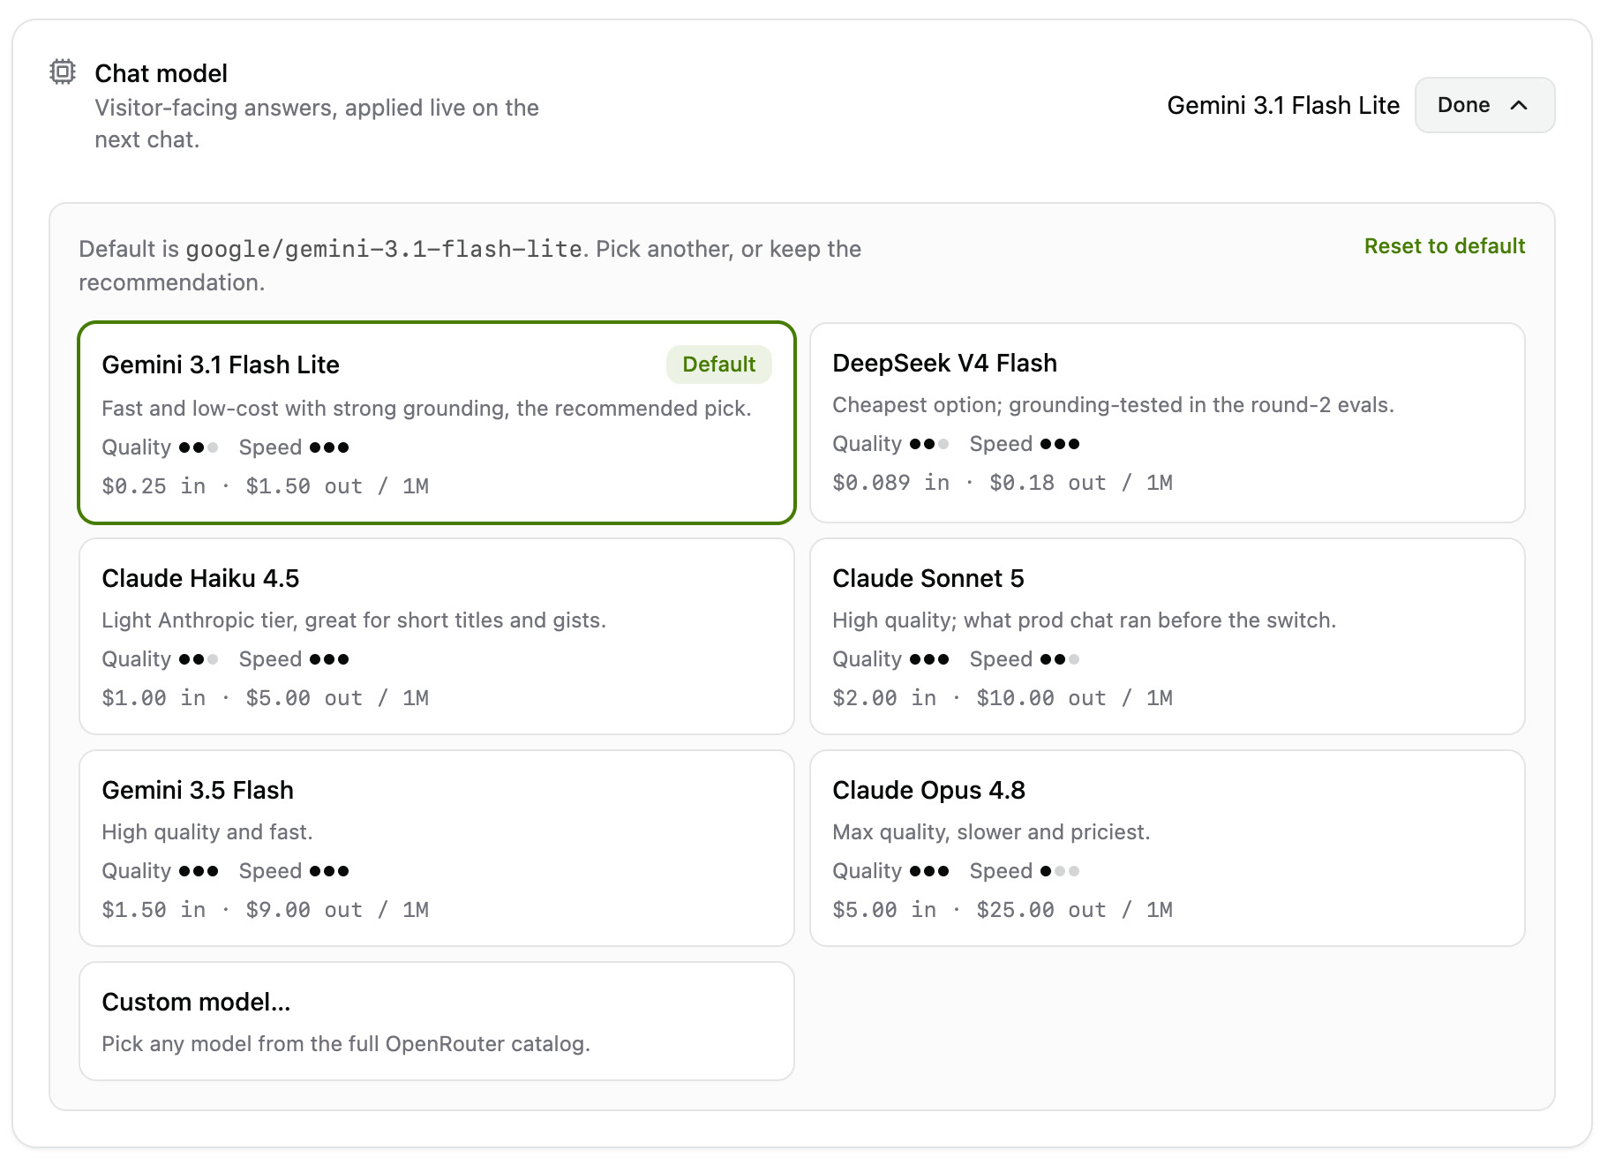The width and height of the screenshot is (1615, 1165).
Task: Click the "$1.00 in · $5.00 out / 1M" price
Action: tap(266, 698)
